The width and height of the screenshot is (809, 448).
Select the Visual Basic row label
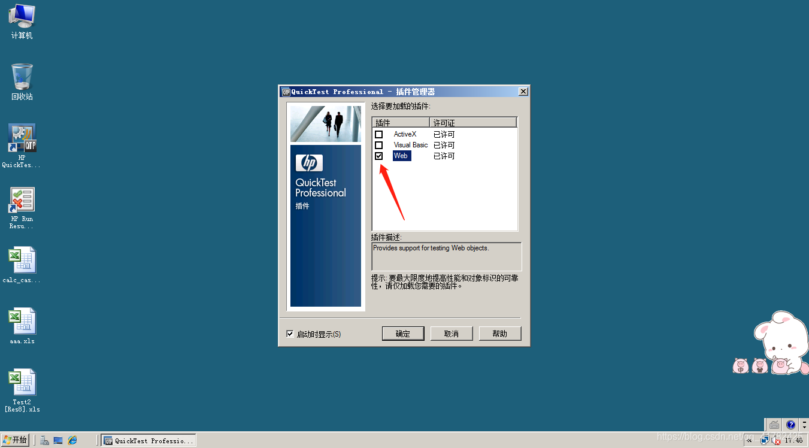(411, 145)
